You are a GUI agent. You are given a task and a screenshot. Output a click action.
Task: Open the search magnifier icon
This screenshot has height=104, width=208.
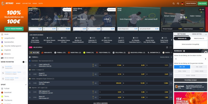pyautogui.click(x=173, y=3)
